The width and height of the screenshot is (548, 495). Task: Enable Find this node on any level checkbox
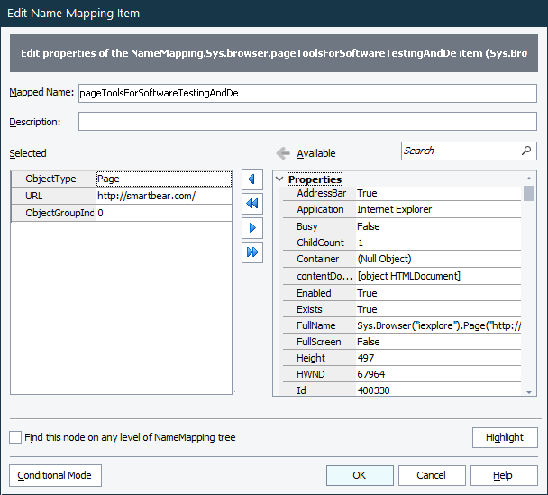tap(15, 438)
